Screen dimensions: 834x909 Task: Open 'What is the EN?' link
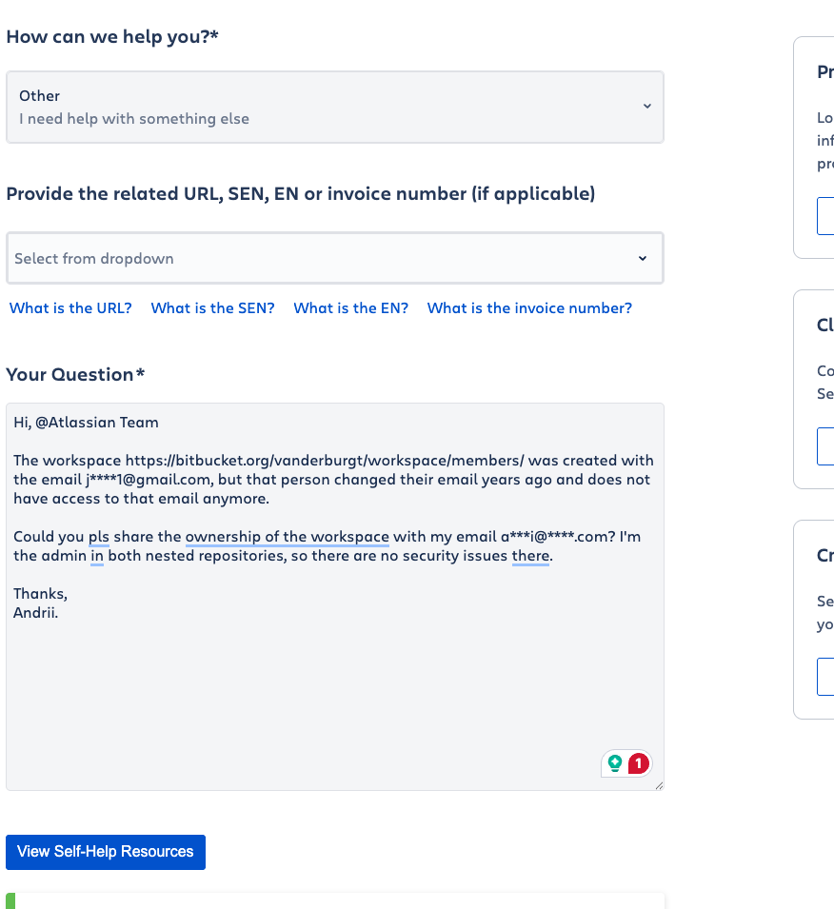351,307
